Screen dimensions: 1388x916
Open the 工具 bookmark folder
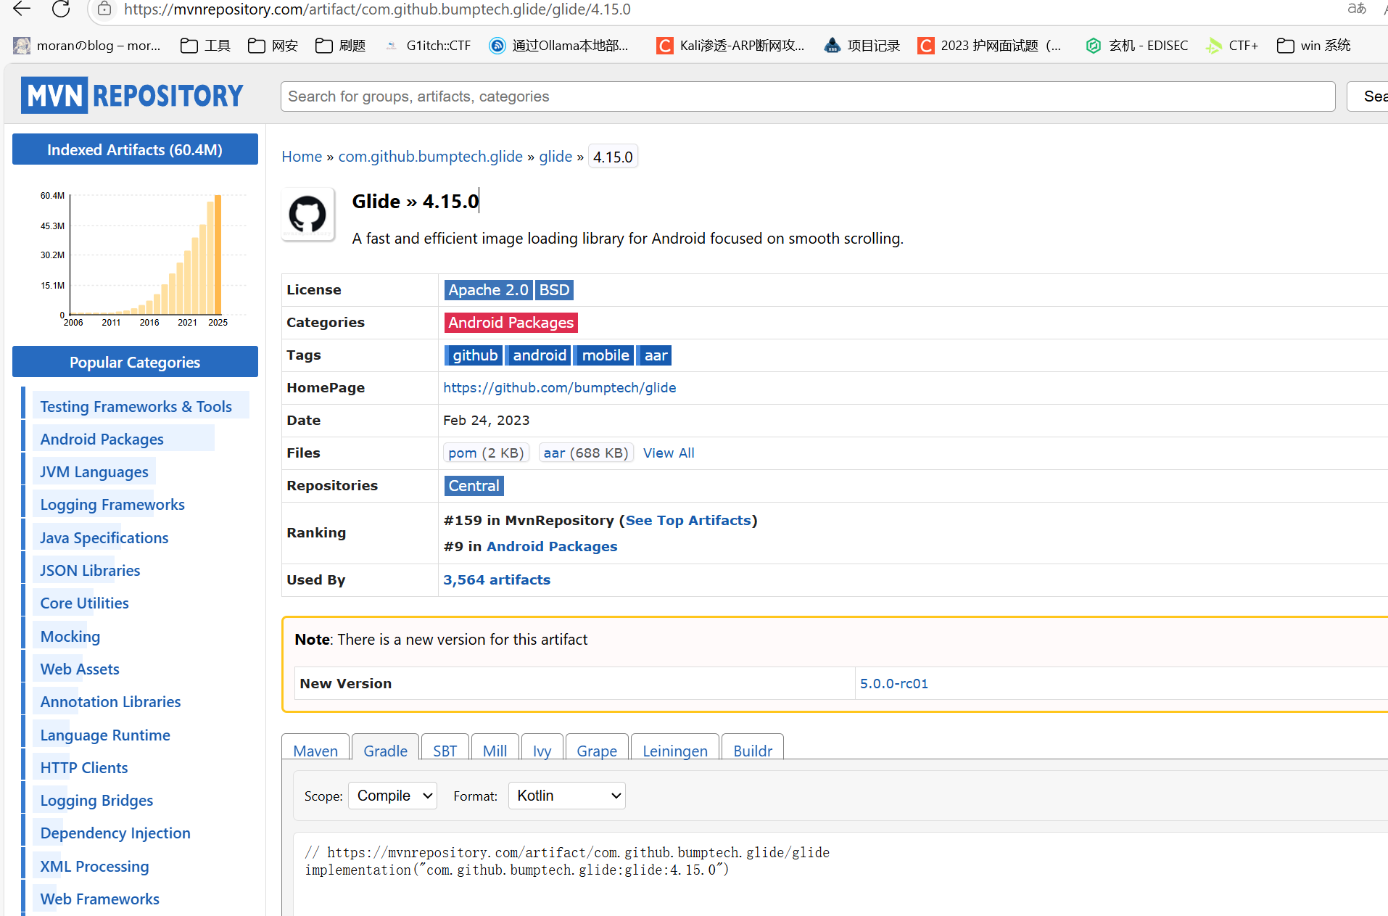pyautogui.click(x=205, y=46)
